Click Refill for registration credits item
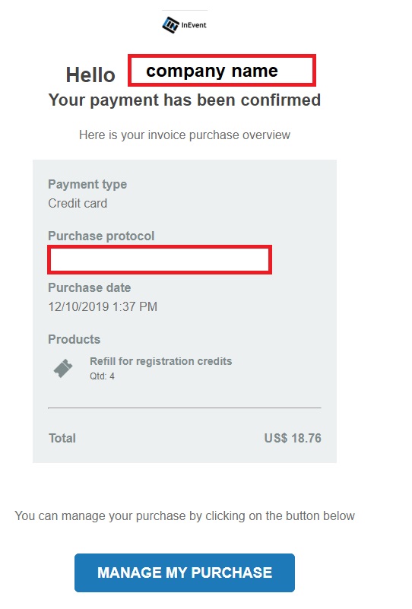412x609 pixels. point(160,361)
